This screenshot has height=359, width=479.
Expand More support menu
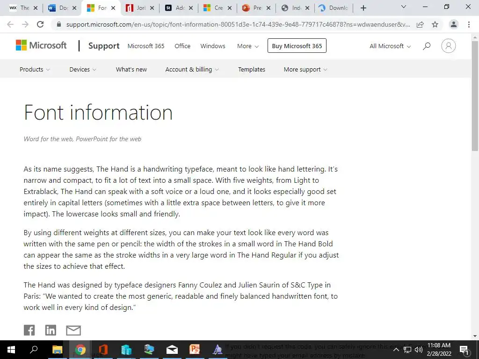click(305, 69)
